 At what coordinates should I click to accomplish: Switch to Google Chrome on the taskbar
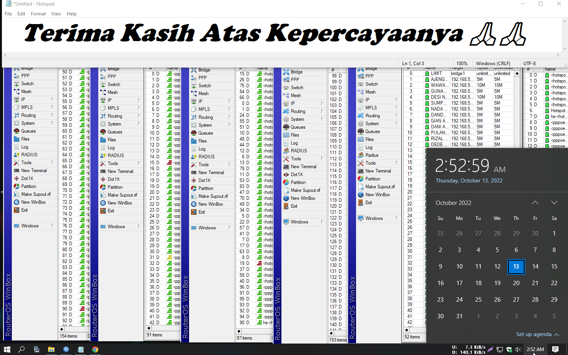(x=95, y=349)
